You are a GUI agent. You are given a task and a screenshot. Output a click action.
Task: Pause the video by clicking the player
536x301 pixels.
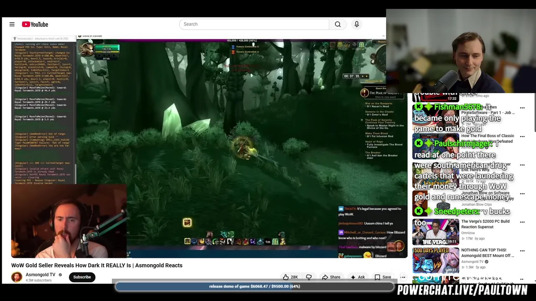tap(209, 146)
